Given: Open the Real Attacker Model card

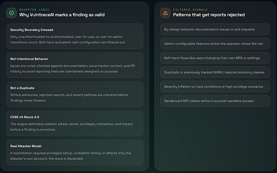Looking at the screenshot, I should (75, 152).
